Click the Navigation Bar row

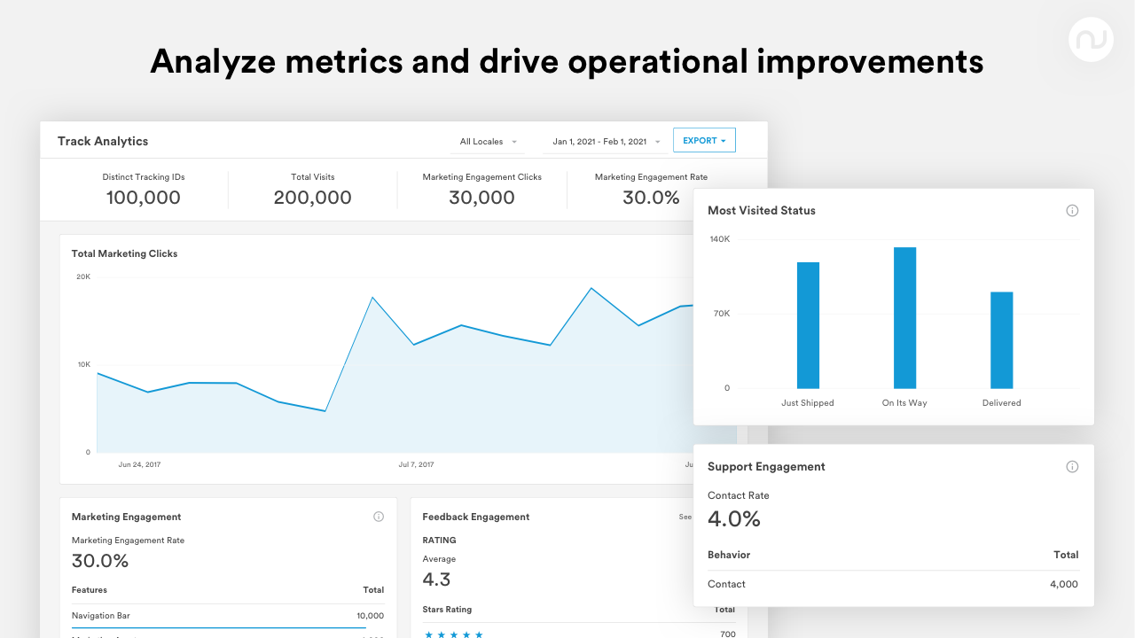click(x=228, y=616)
